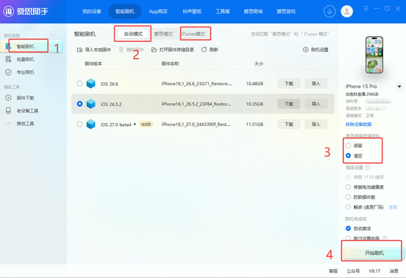The image size is (406, 278).
Task: Open App商店 top tab
Action: point(158,11)
